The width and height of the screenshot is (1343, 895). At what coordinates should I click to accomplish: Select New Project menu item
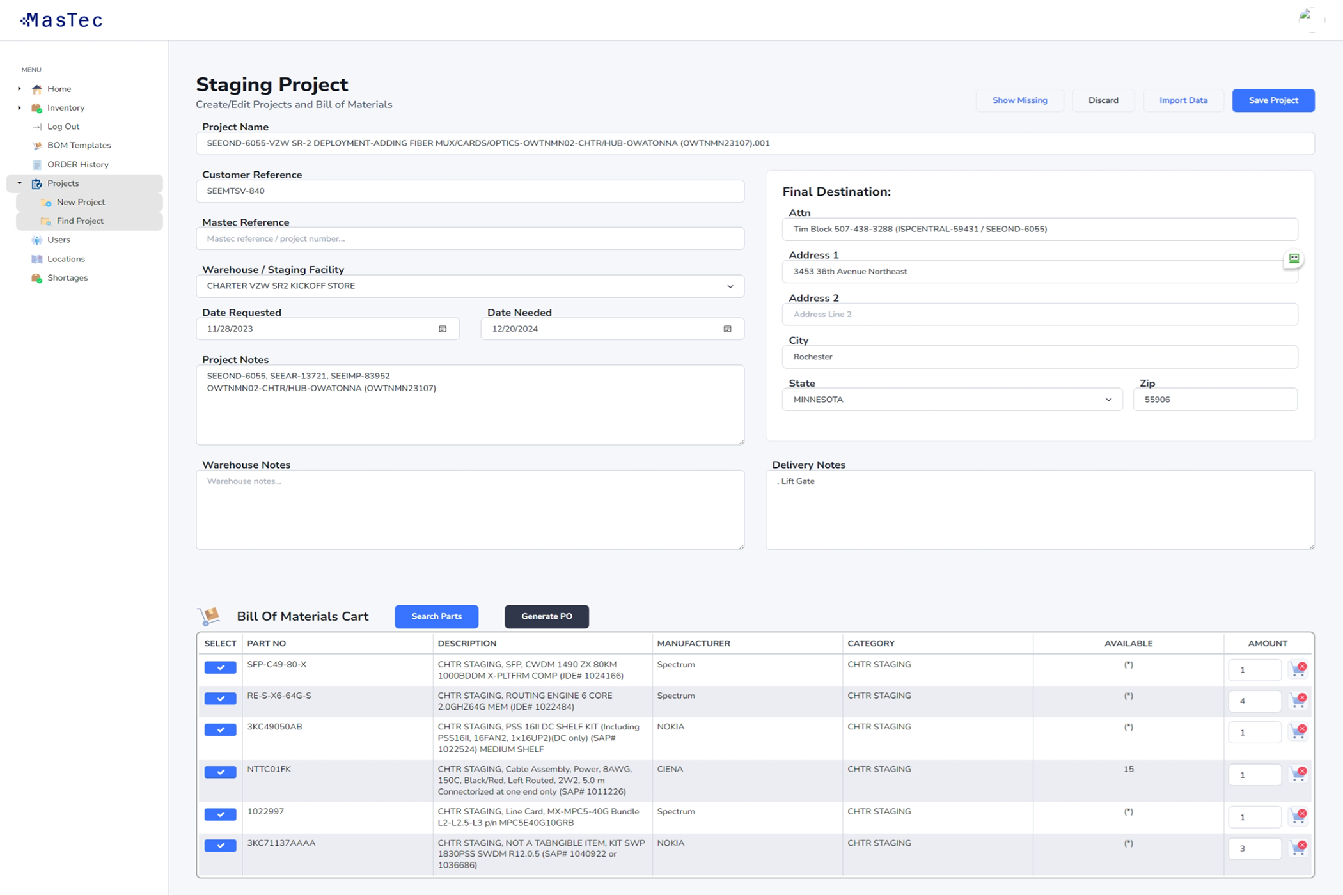click(x=90, y=203)
